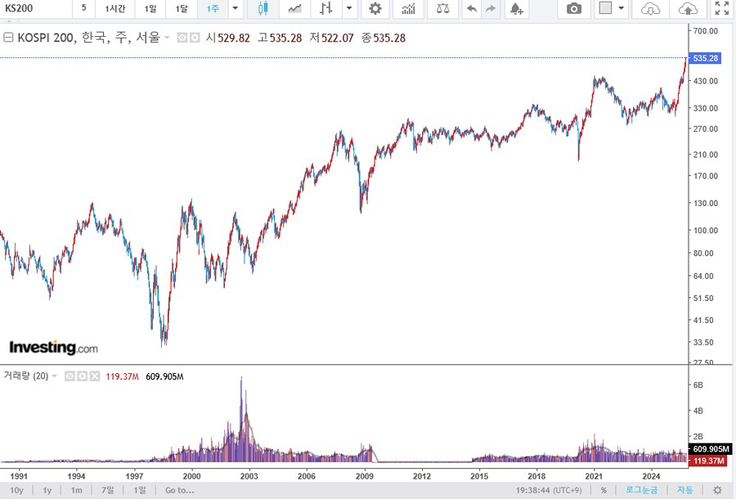Image resolution: width=736 pixels, height=499 pixels.
Task: Toggle percentage scale (%) in bottom bar
Action: (x=604, y=490)
